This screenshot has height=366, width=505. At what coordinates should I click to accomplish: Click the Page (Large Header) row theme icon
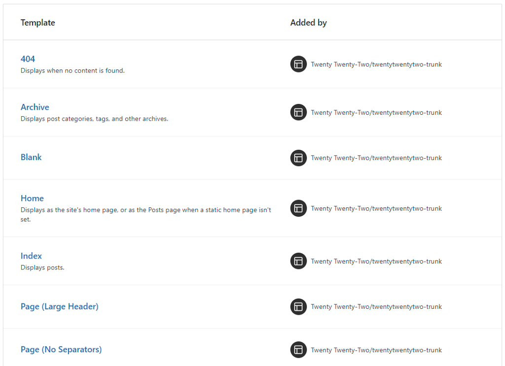tap(298, 306)
